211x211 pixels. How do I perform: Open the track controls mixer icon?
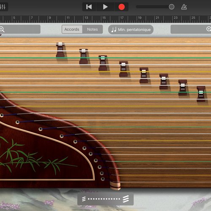pyautogui.click(x=3, y=7)
